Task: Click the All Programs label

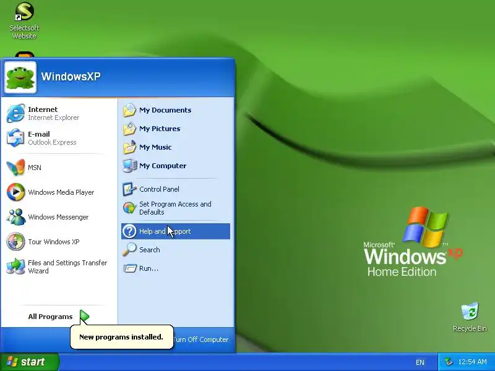Action: pos(50,317)
